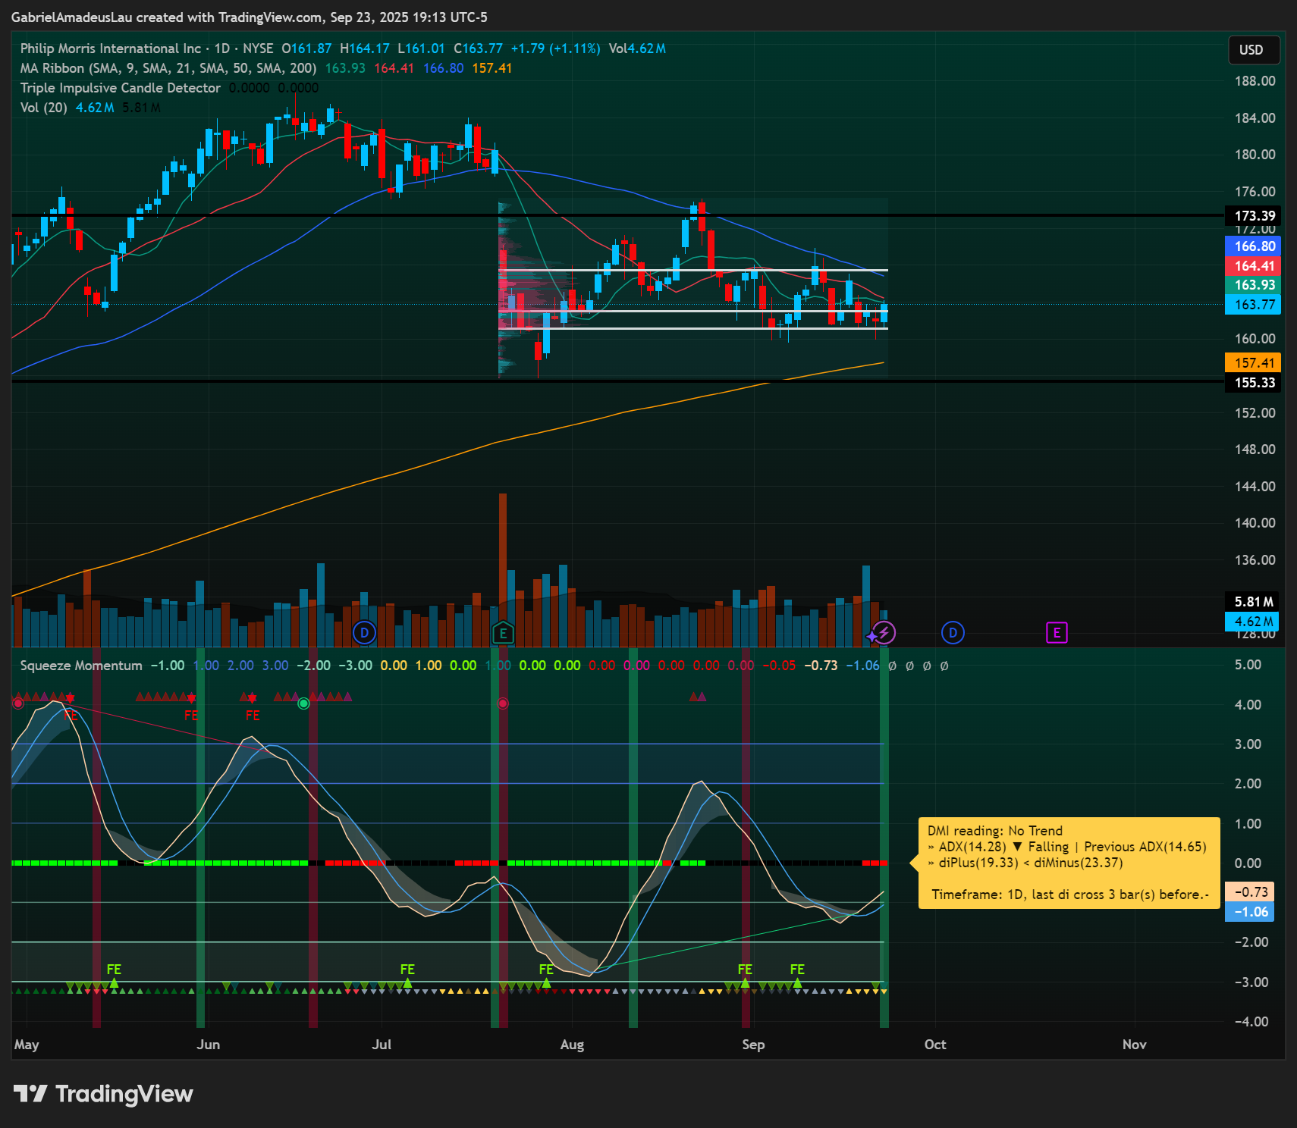Click the Oct label on time axis
The width and height of the screenshot is (1297, 1128).
click(x=935, y=1045)
